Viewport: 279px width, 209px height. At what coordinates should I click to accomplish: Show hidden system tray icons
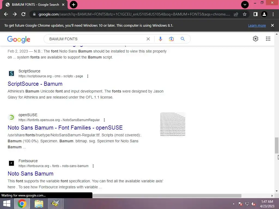[x=233, y=204]
